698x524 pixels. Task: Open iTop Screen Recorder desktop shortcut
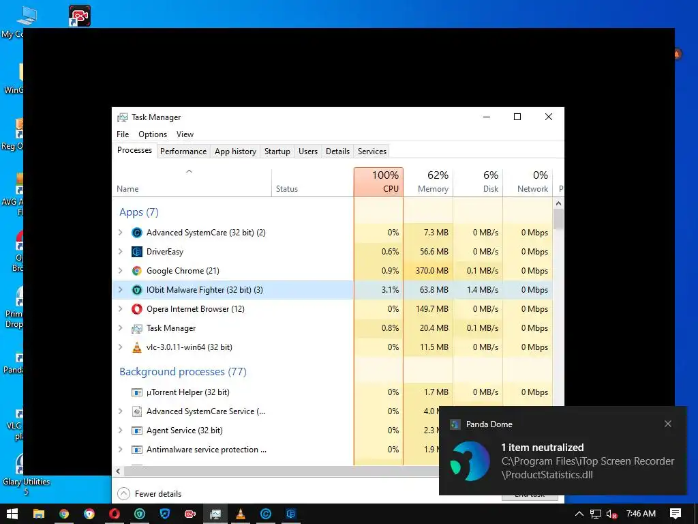[80, 16]
